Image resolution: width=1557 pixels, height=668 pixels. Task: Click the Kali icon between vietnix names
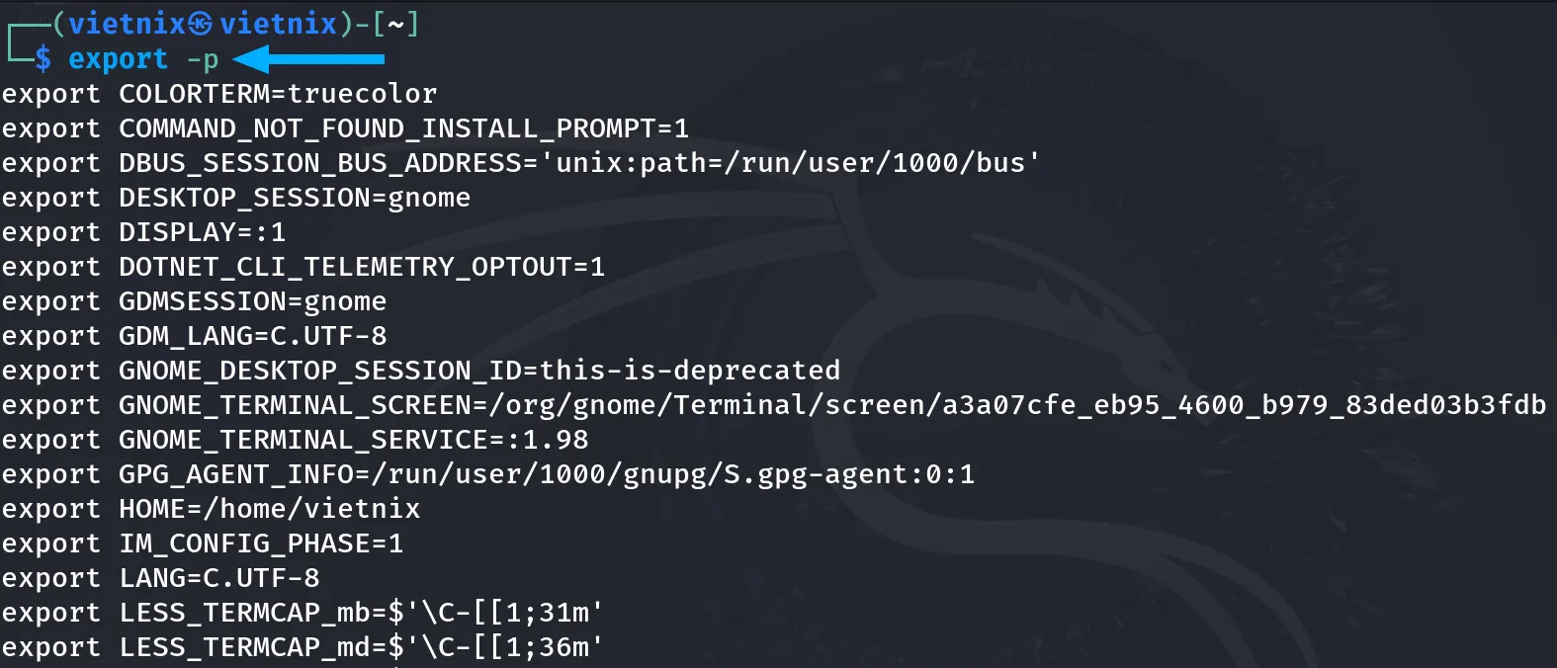pyautogui.click(x=201, y=24)
